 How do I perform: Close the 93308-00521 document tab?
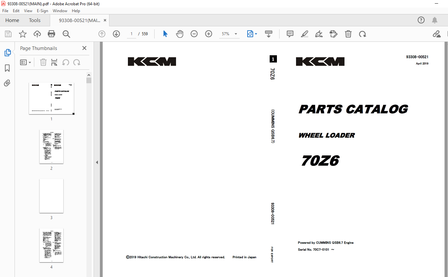pyautogui.click(x=105, y=20)
